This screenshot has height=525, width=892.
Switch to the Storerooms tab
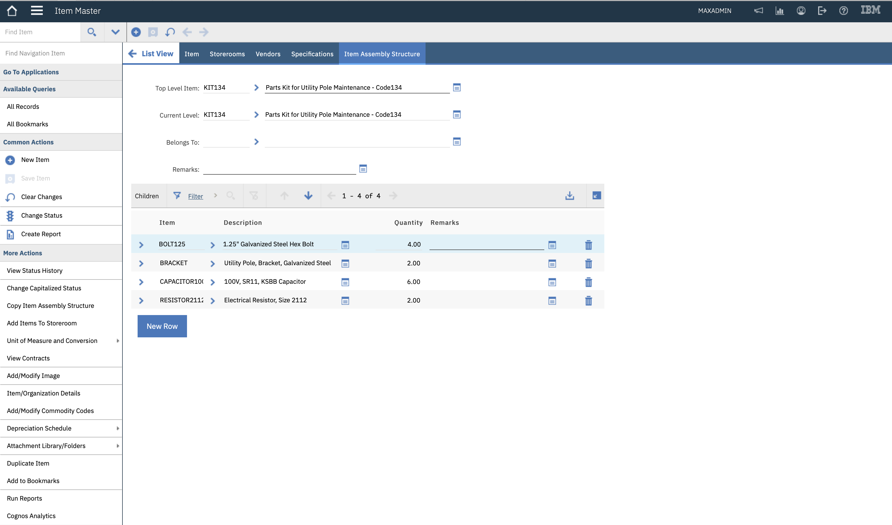(x=227, y=54)
